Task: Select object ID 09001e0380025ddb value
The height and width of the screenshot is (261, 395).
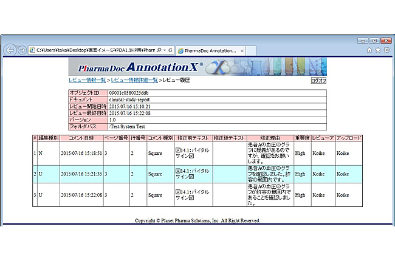Action: (129, 93)
